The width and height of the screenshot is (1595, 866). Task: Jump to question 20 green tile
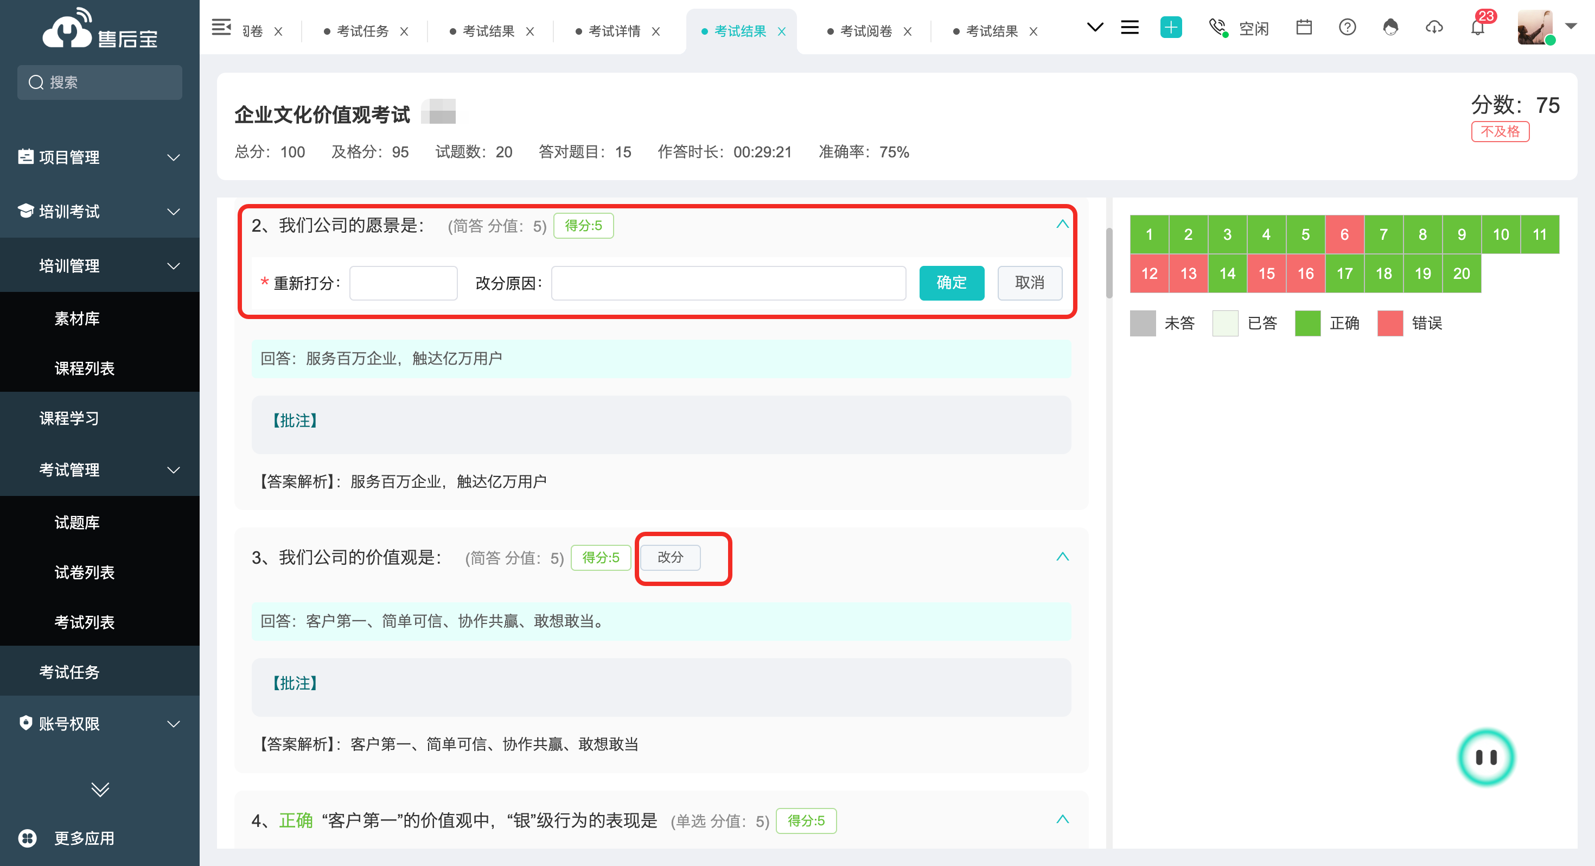click(1461, 273)
